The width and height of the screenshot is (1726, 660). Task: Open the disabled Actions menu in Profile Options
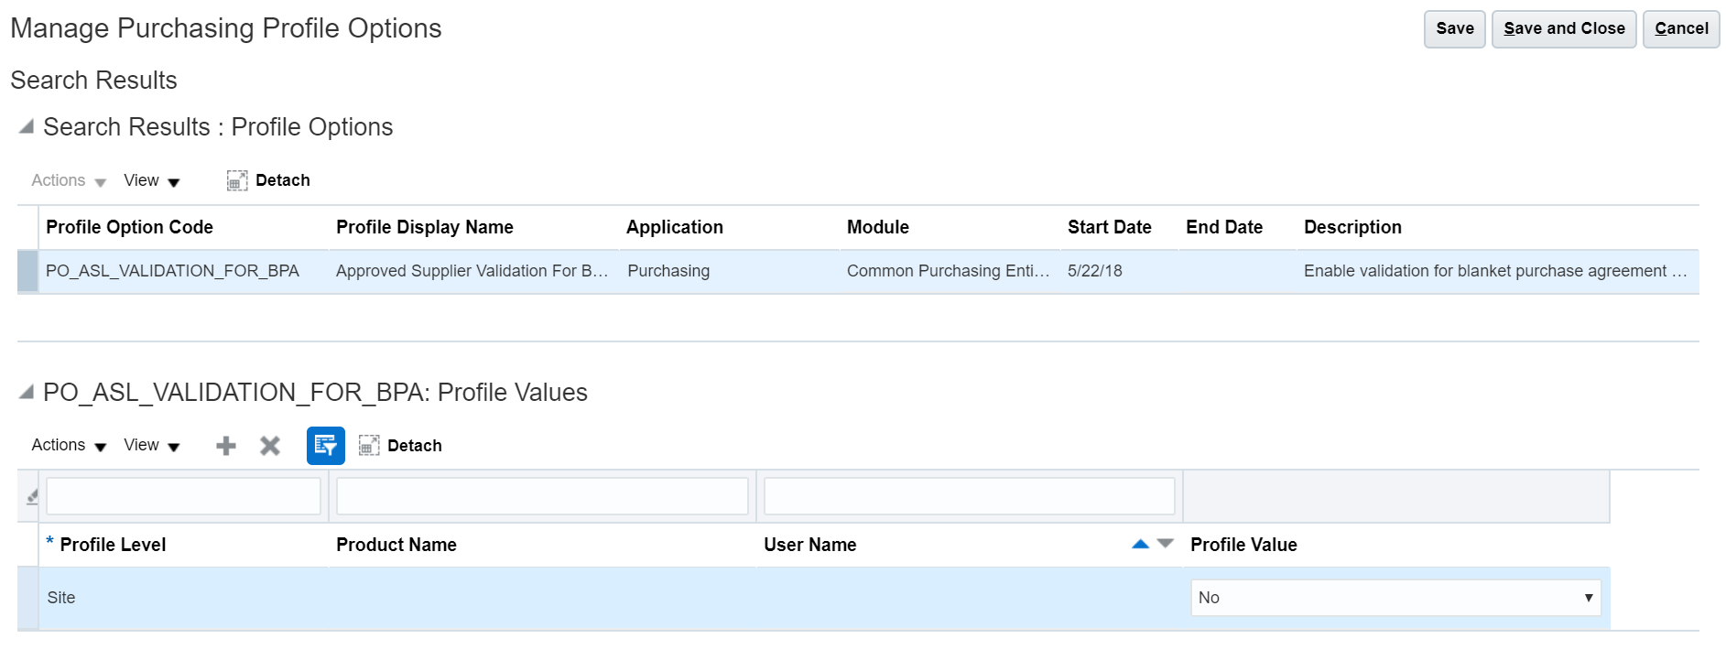[x=69, y=180]
